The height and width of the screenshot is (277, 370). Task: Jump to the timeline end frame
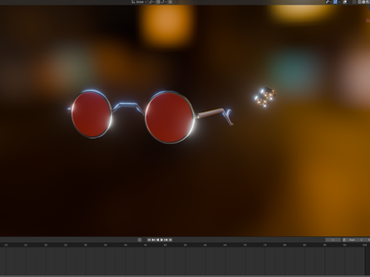(x=170, y=240)
